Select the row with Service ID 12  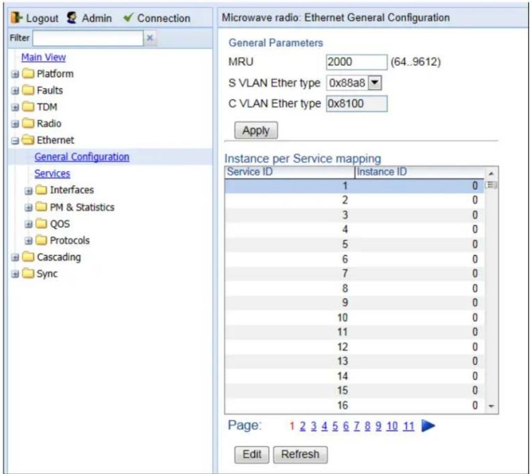355,347
